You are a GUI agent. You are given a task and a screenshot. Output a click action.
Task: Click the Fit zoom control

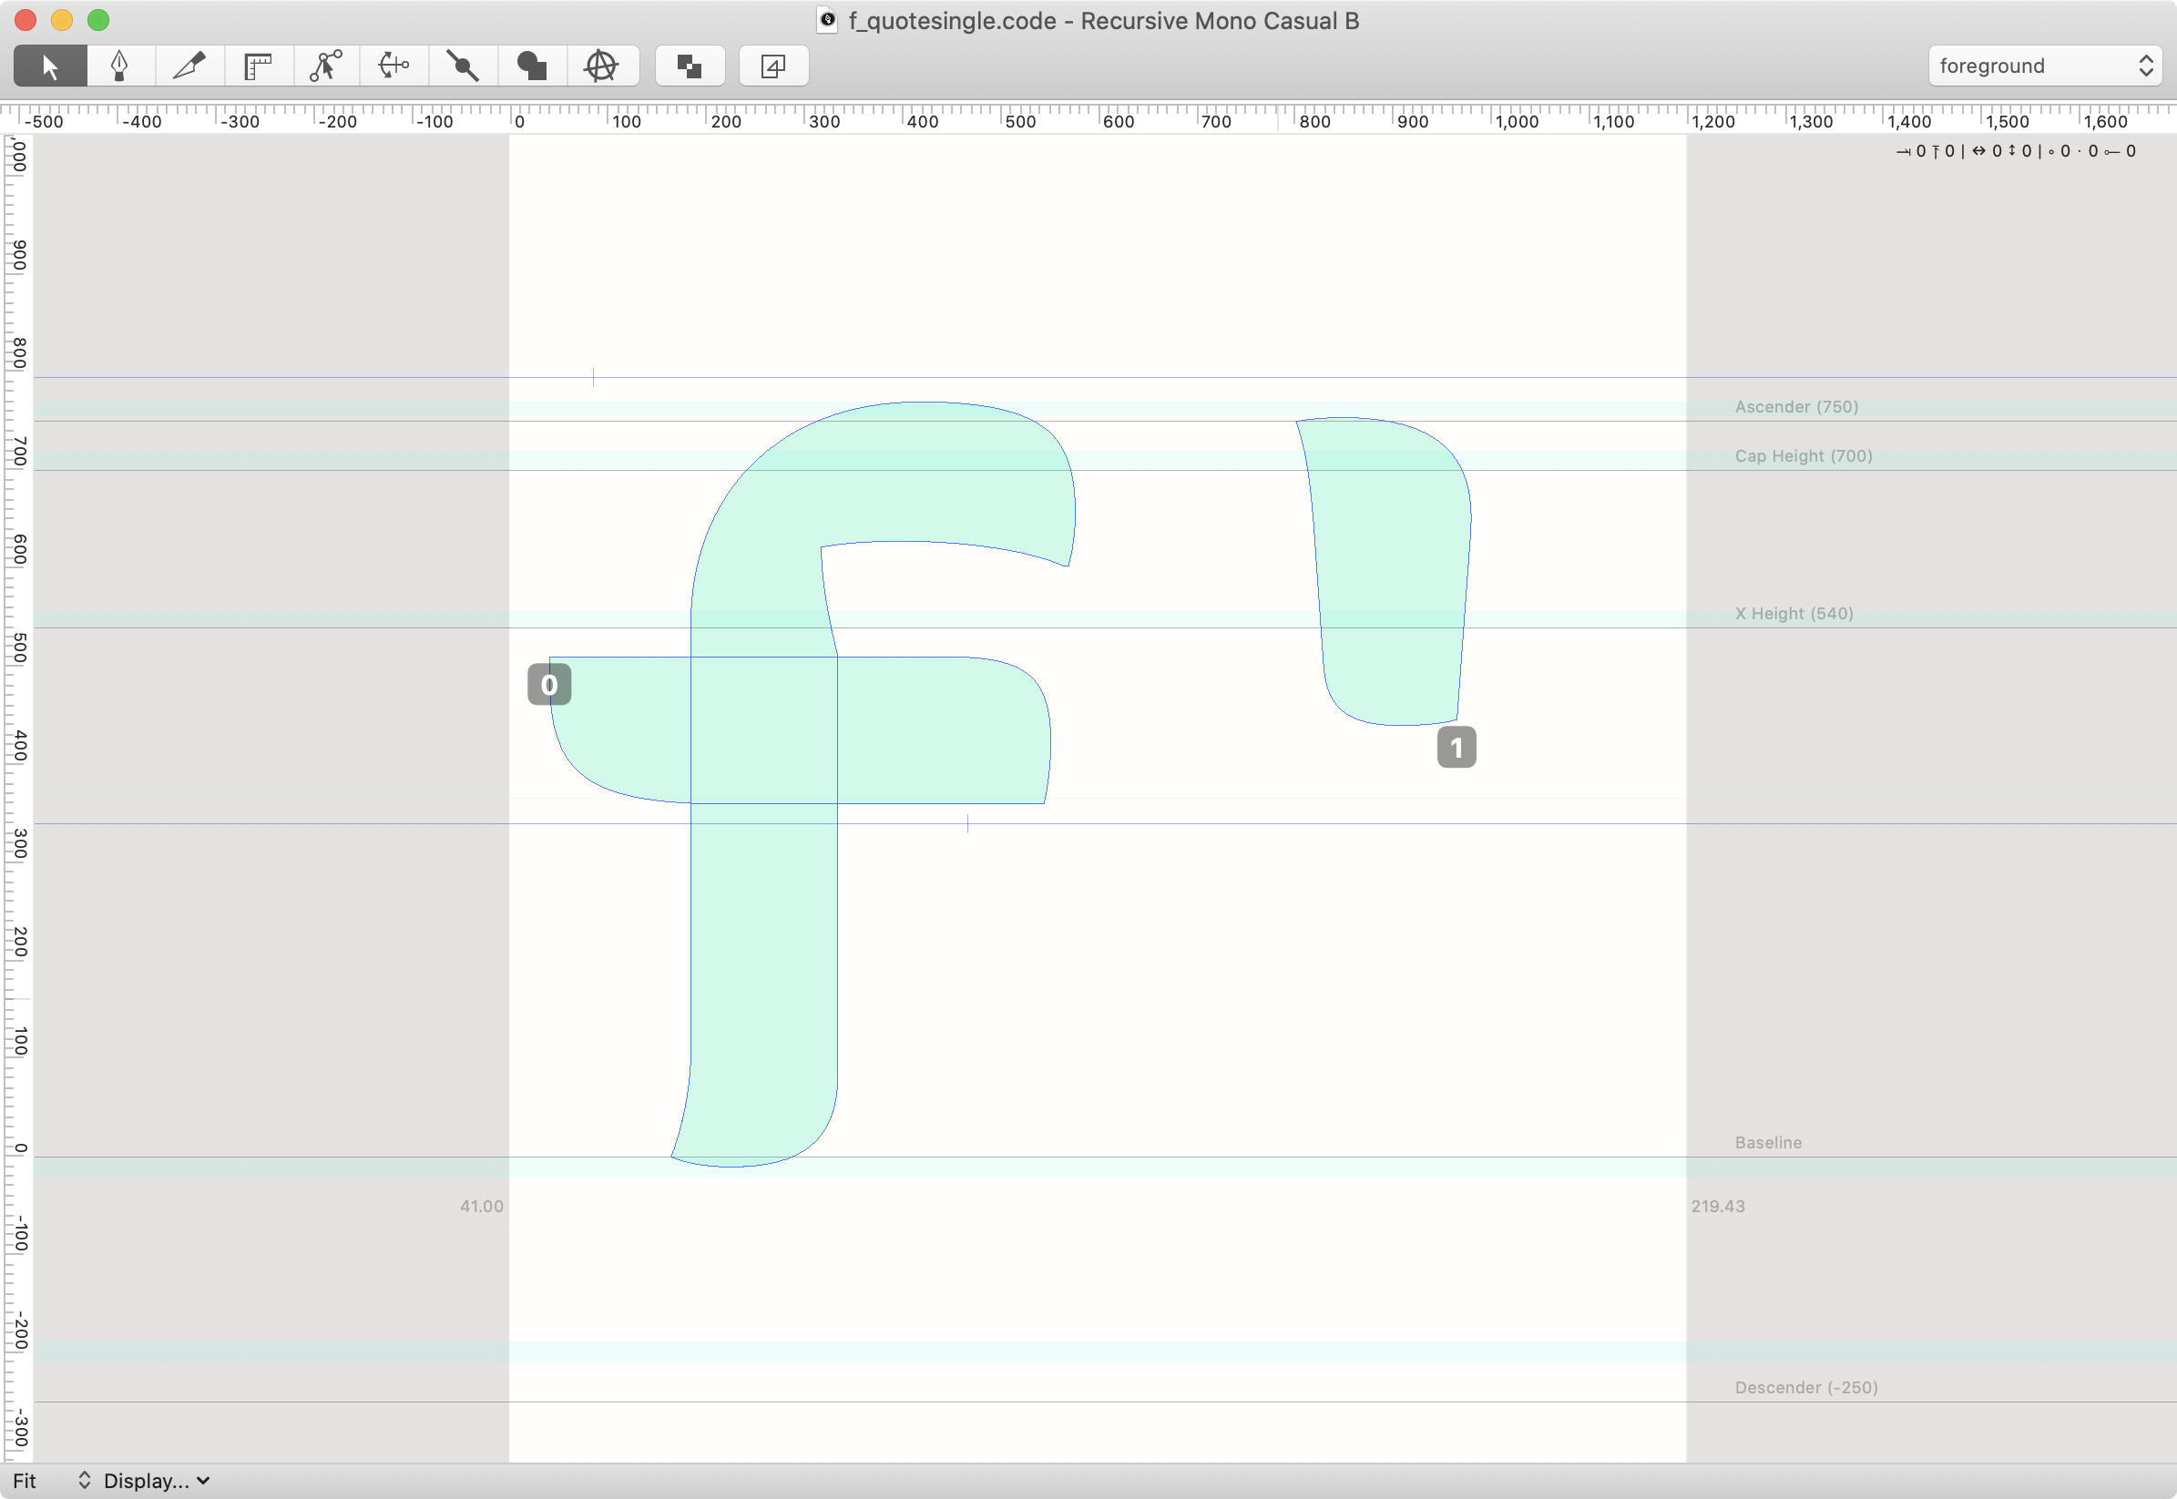point(26,1480)
